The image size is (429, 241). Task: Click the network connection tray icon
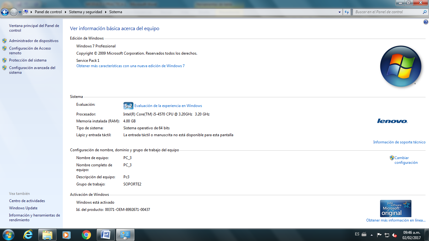coord(387,235)
